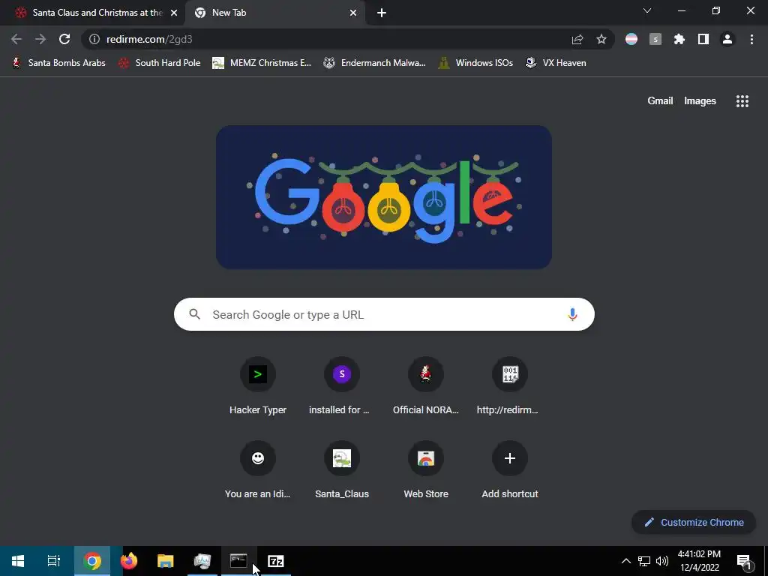Open the notification center icon
This screenshot has height=576, width=768.
pyautogui.click(x=744, y=561)
